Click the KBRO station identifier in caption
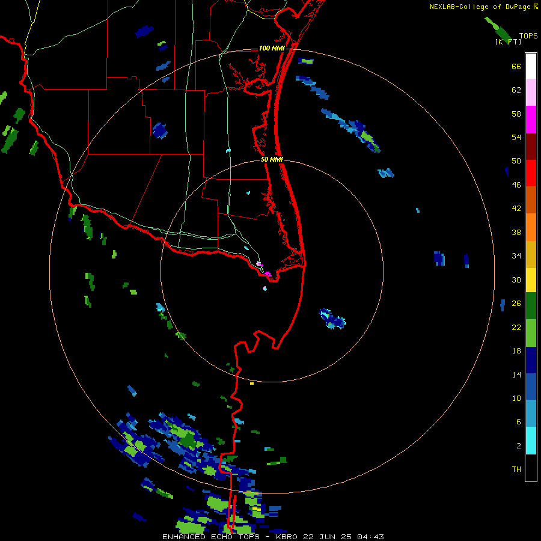The width and height of the screenshot is (541, 541). click(288, 537)
